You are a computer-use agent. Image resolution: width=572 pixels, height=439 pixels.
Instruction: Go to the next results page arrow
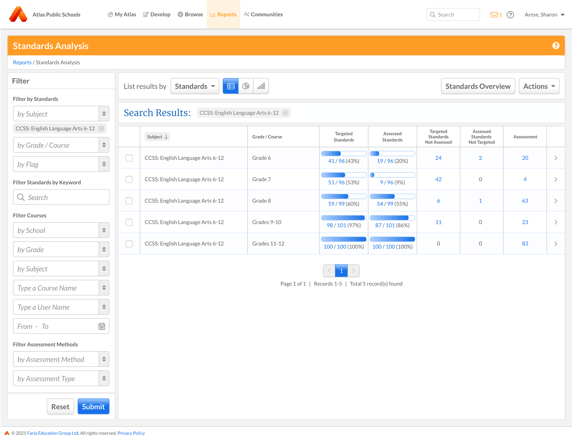[x=353, y=271]
